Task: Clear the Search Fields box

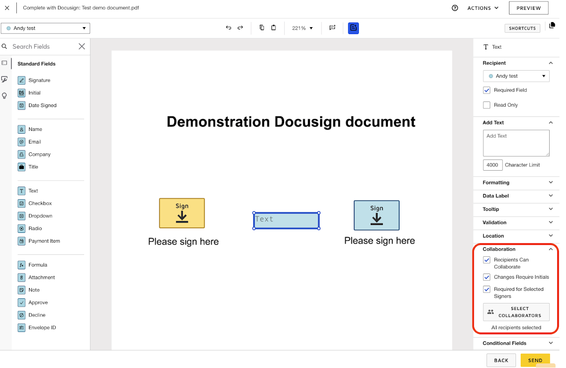Action: [x=82, y=46]
